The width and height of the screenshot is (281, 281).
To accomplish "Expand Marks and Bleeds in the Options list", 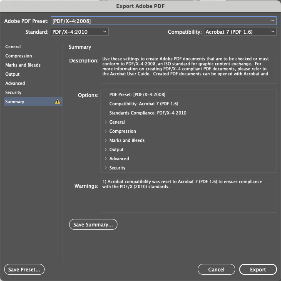I will [x=106, y=140].
